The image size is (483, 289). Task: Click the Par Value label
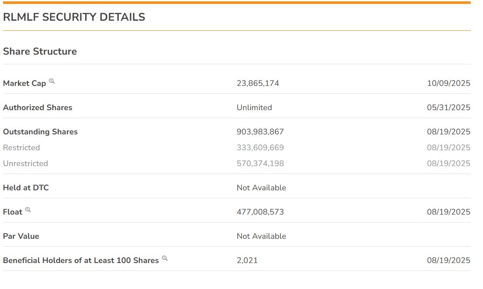coord(21,236)
